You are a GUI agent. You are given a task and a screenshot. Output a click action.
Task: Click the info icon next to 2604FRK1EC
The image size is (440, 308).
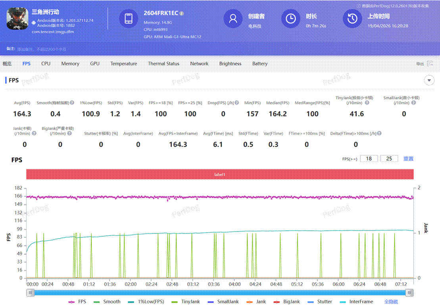(x=182, y=13)
